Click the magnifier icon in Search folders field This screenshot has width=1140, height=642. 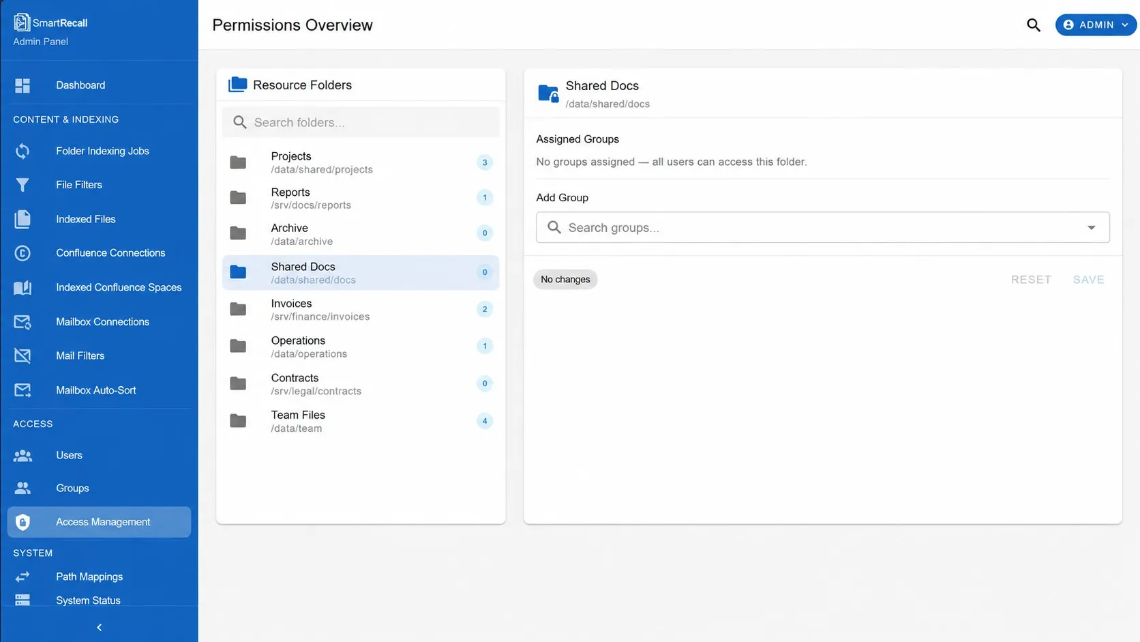240,122
